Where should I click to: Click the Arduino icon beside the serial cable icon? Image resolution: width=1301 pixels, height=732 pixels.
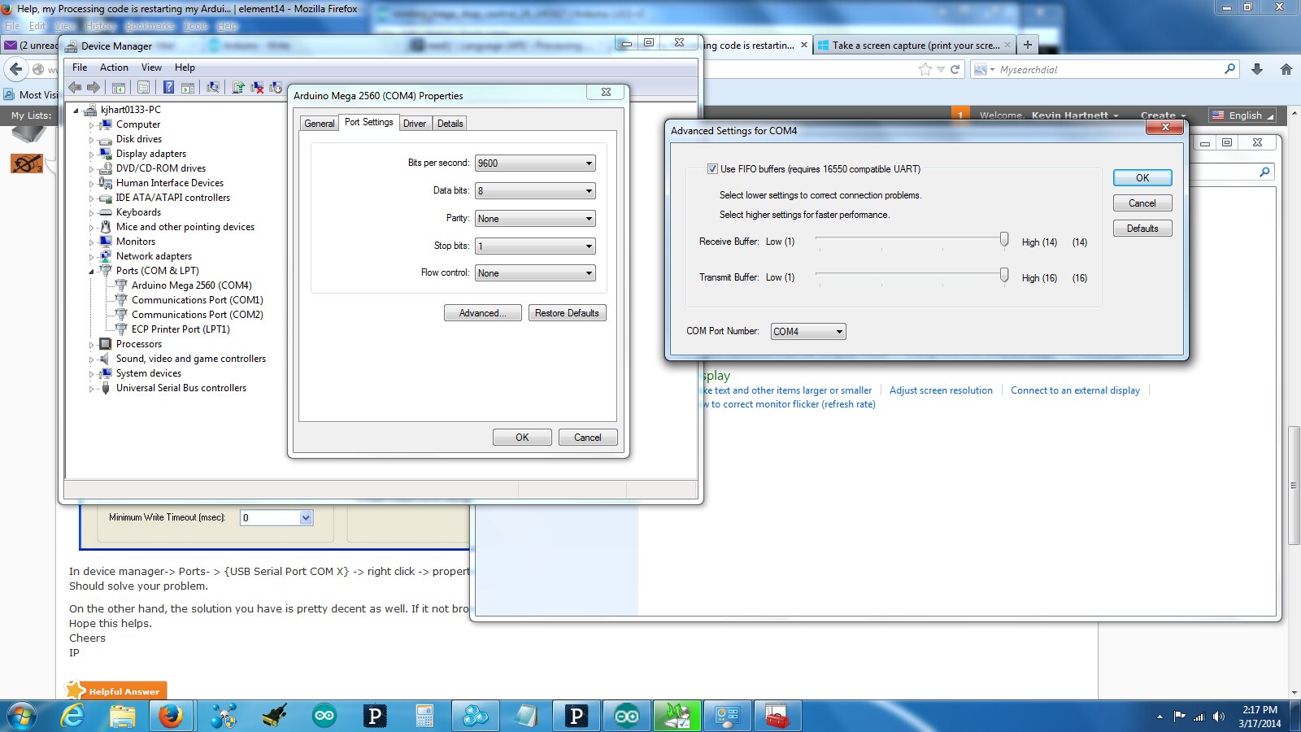click(x=324, y=717)
